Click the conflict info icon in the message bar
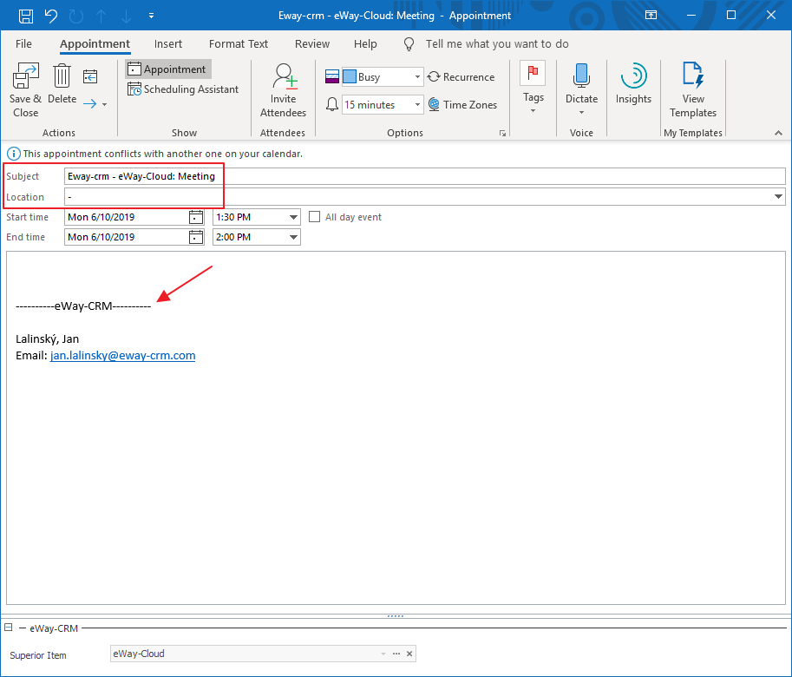This screenshot has width=792, height=677. [x=14, y=154]
